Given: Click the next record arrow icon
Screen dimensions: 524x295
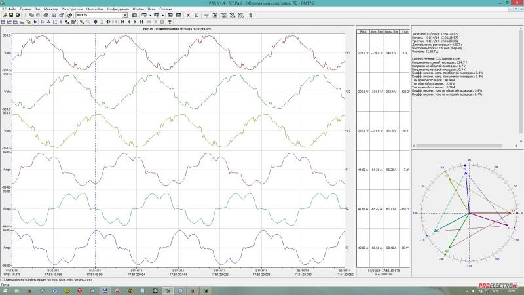Looking at the screenshot, I should [135, 22].
